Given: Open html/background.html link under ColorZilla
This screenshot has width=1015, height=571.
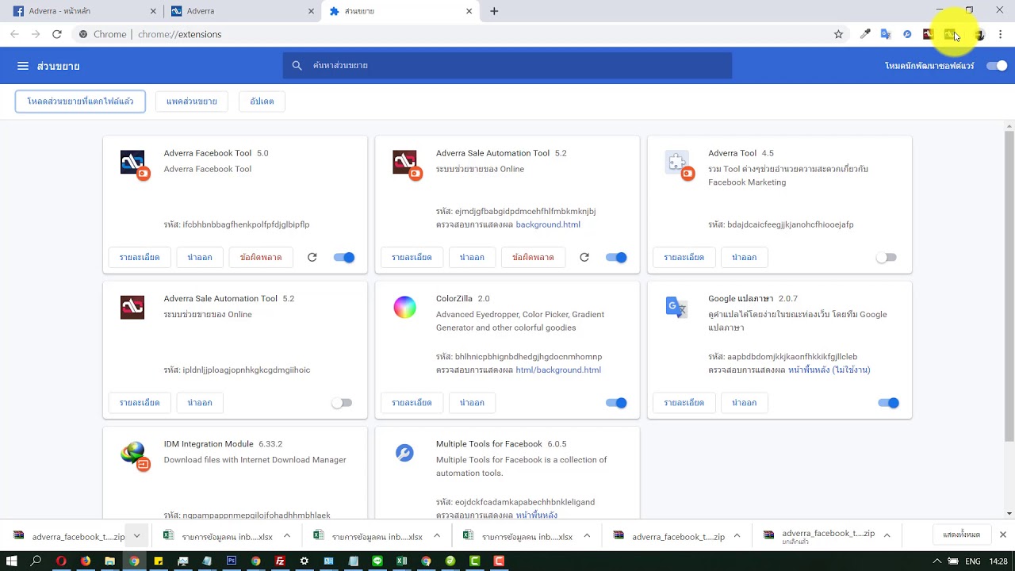Looking at the screenshot, I should (558, 370).
